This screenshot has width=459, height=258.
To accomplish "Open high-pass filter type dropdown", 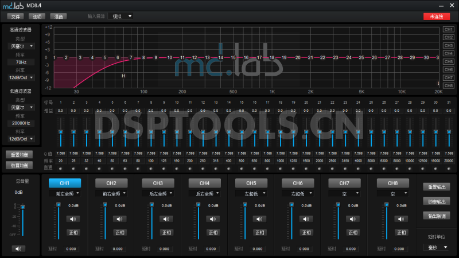I will (x=21, y=46).
